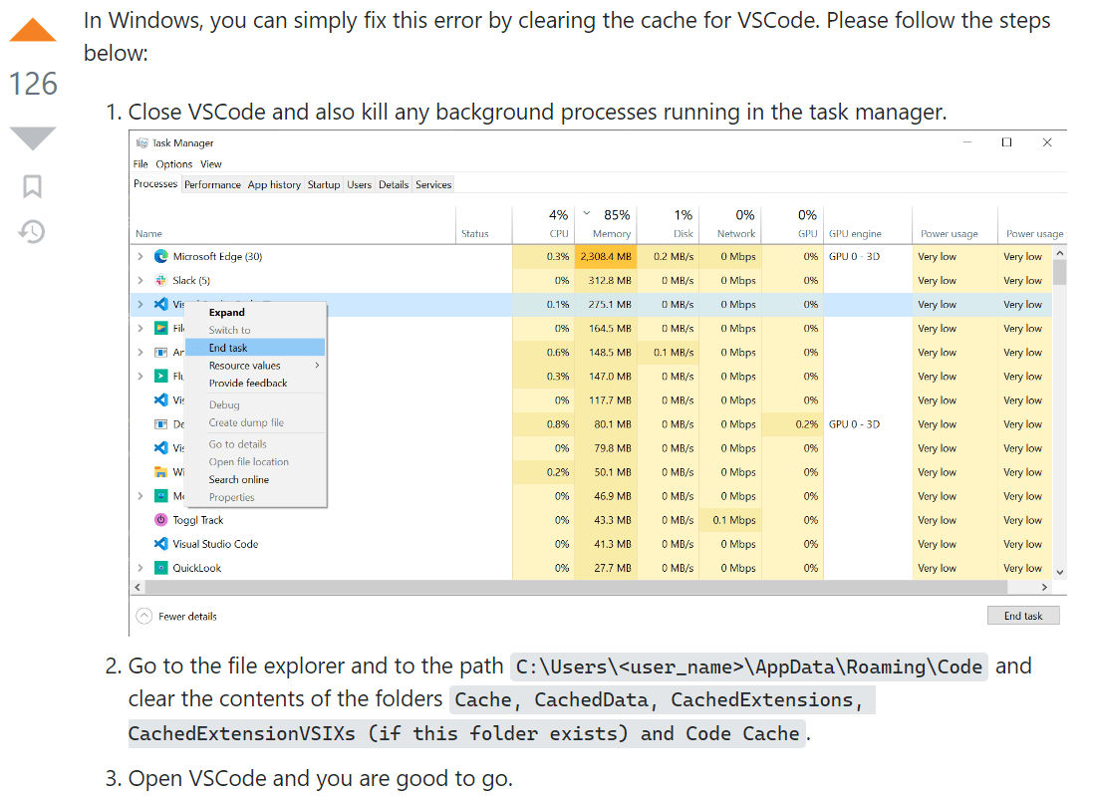
Task: Expand the QuickLook process group
Action: 140,568
